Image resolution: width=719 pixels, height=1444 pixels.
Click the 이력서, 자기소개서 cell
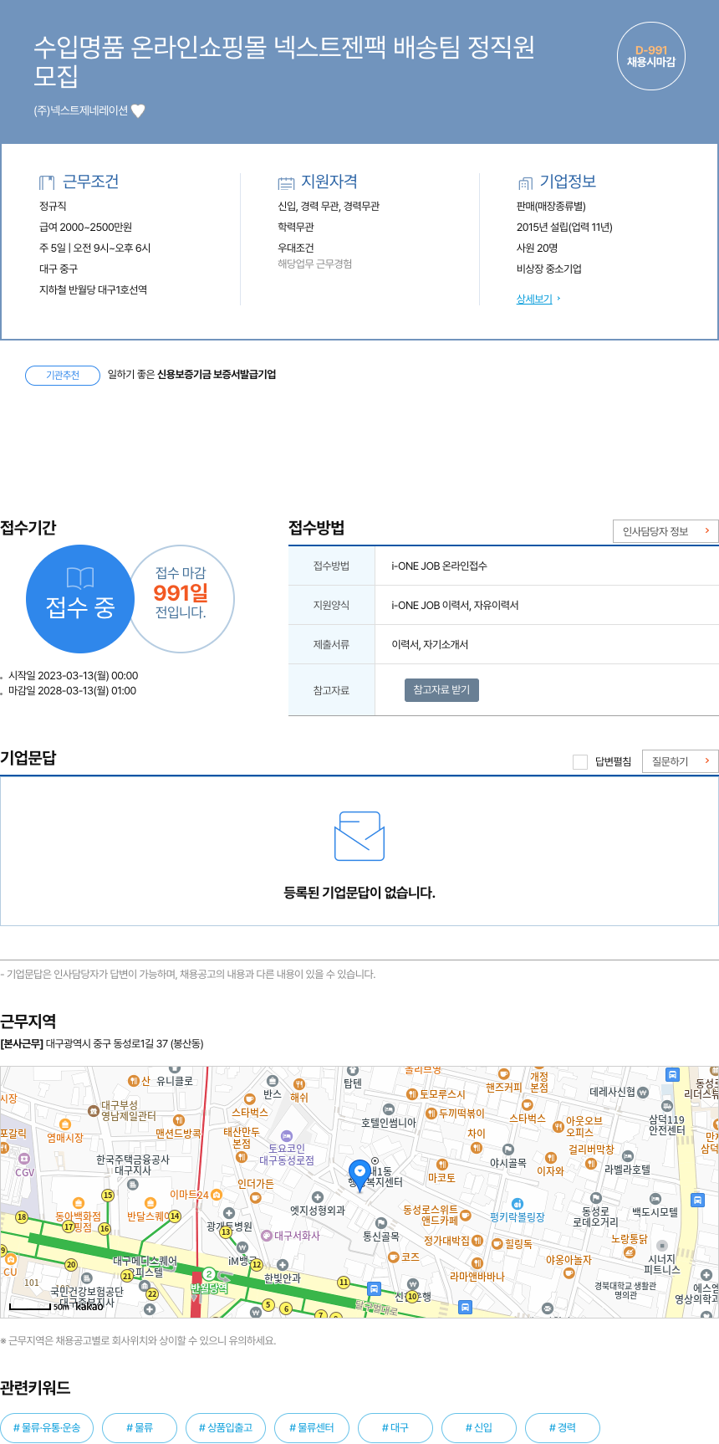[x=547, y=644]
